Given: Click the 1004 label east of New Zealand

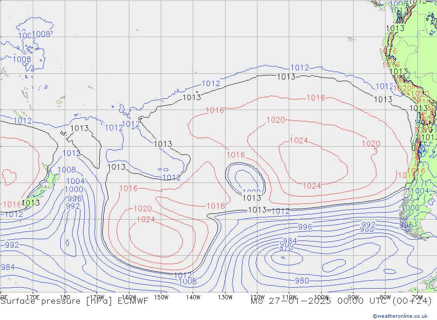Looking at the screenshot, I should 75,181.
